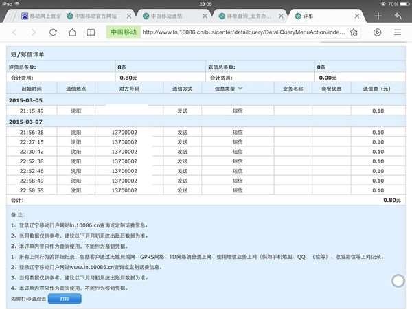Click the 0.80元 grand total at table bottom
The image size is (412, 309).
392,201
